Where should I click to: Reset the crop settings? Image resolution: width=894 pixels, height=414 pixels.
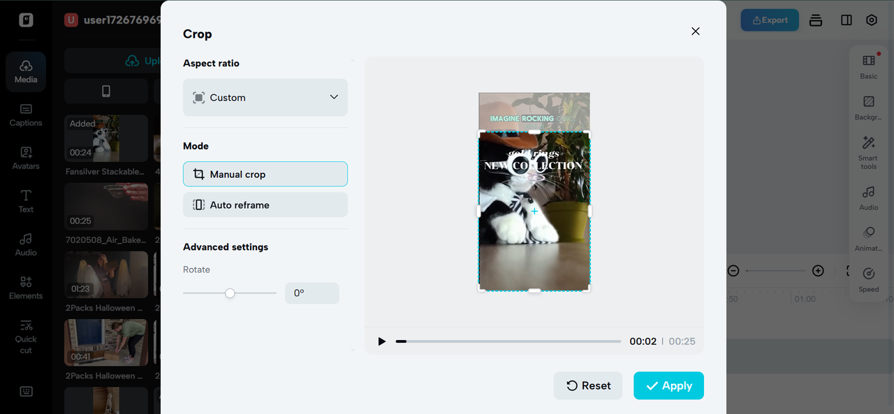588,385
